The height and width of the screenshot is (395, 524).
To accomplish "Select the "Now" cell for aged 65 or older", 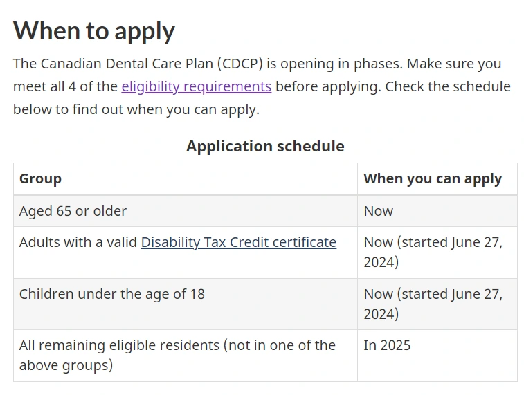I will (379, 211).
